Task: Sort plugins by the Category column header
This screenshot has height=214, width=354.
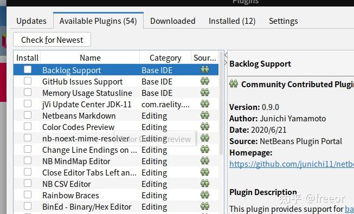Action: [x=165, y=58]
